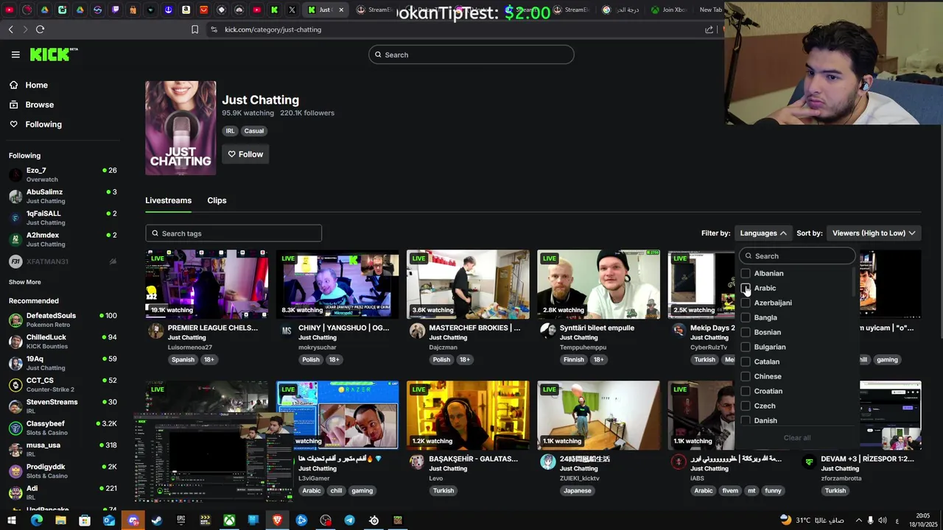Open Steam from taskbar
Viewport: 943px width, 530px height.
point(157,520)
